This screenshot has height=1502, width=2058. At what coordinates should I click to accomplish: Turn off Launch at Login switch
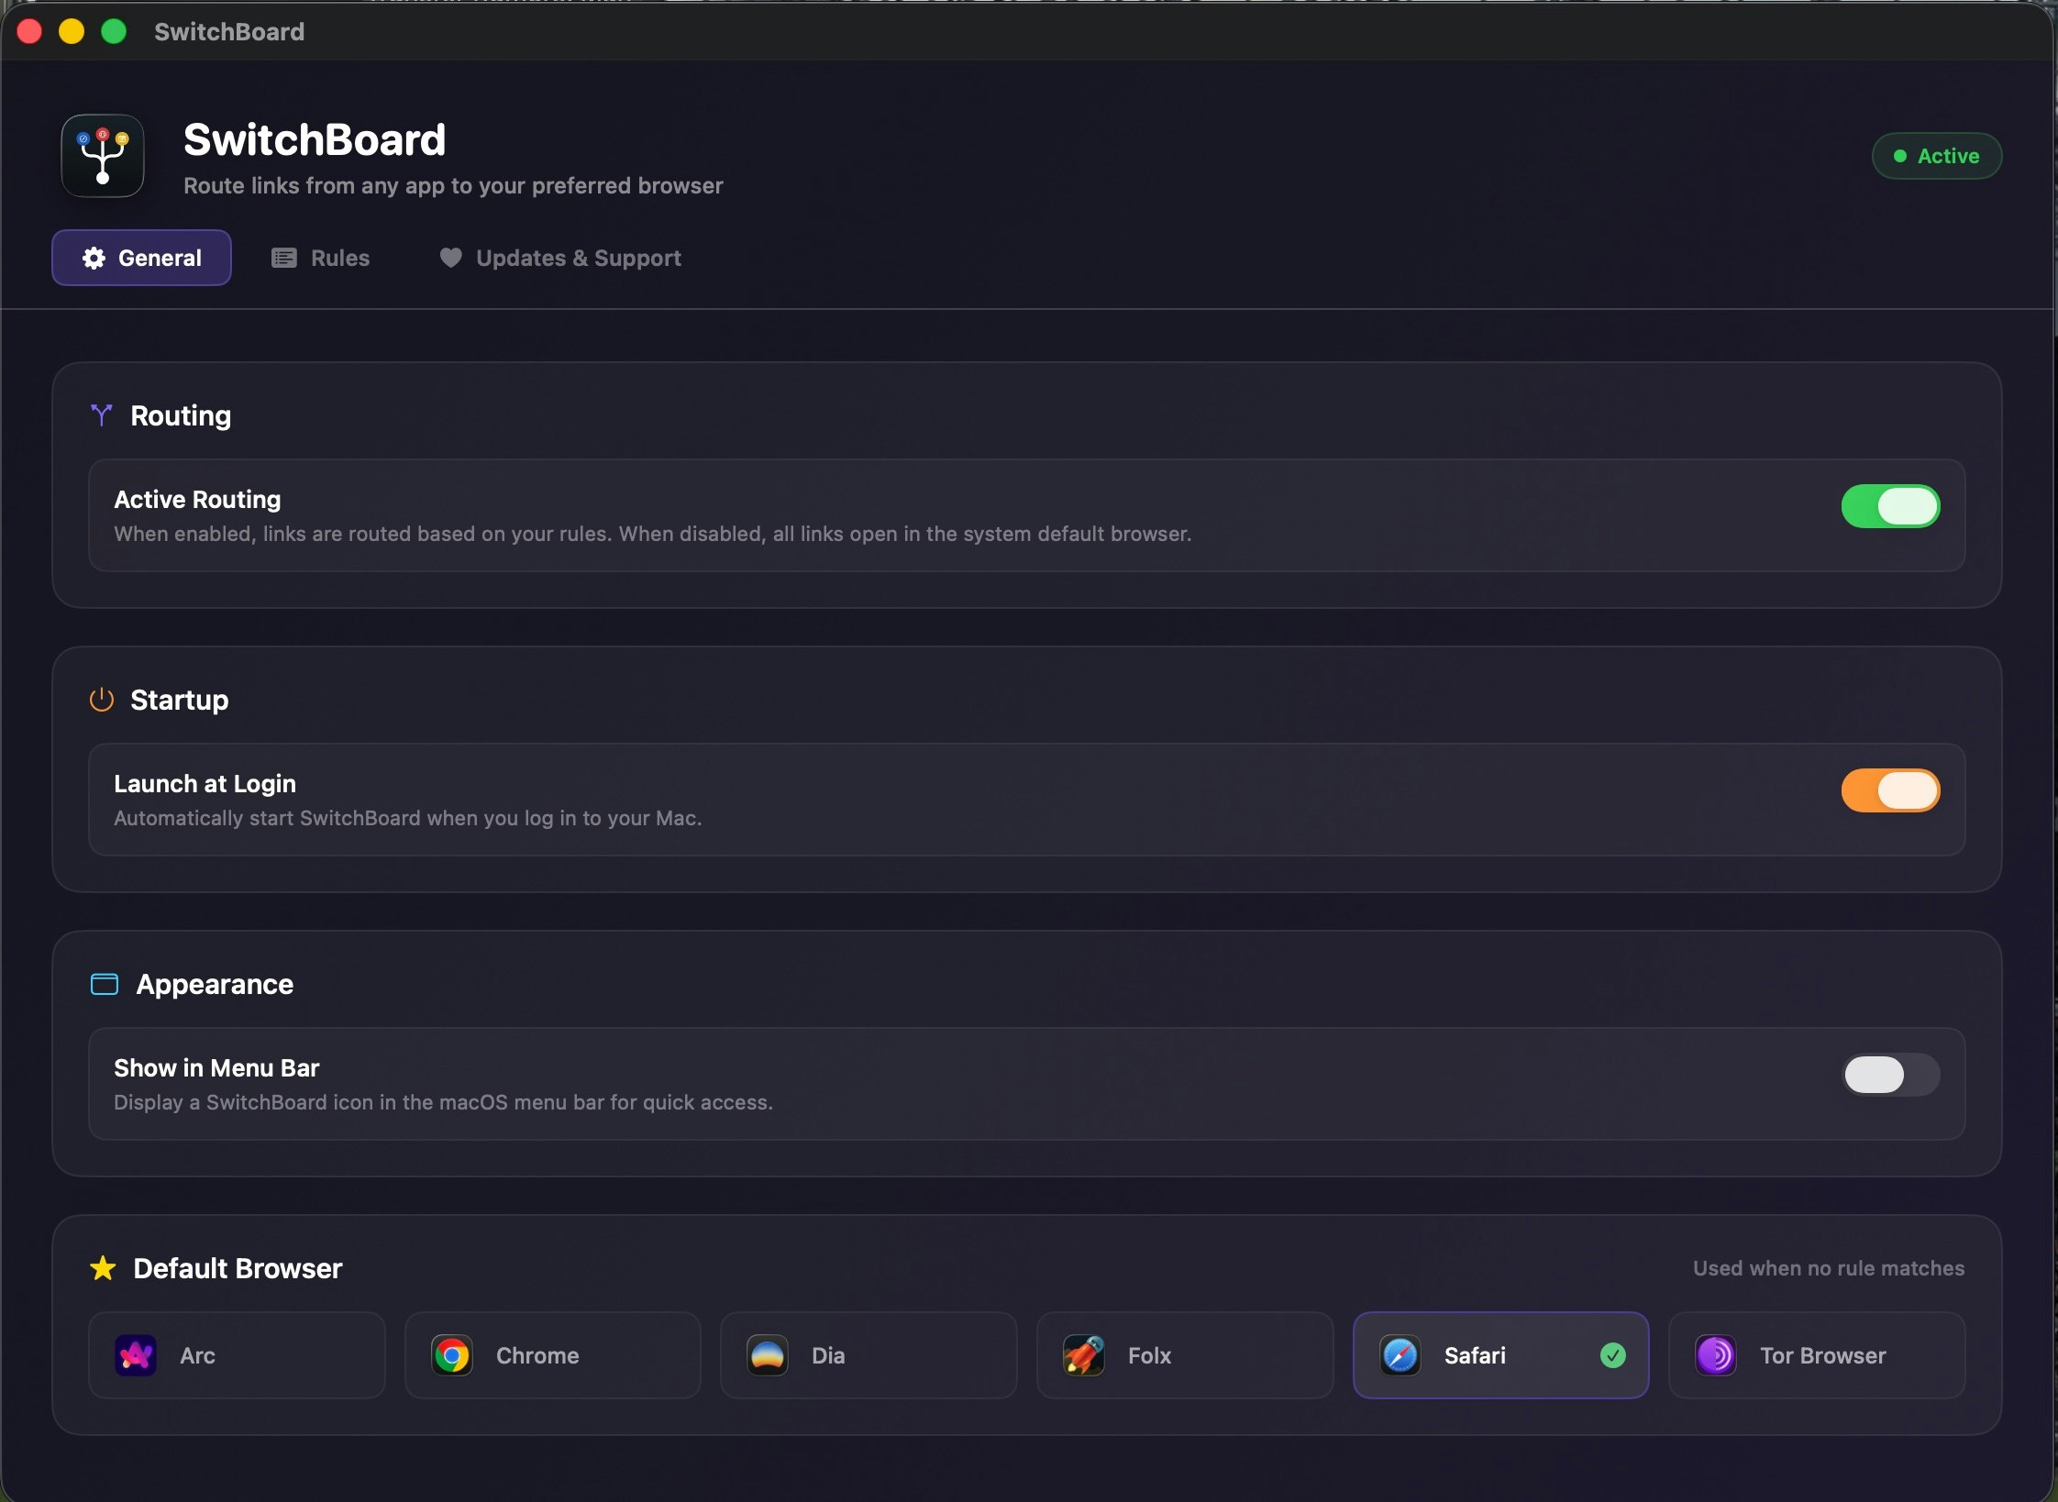point(1890,790)
